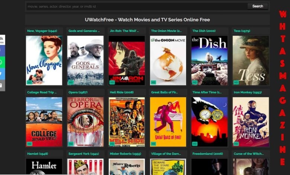Open the Opera (1987) title link
Screen dimensions: 290x175
(x=78, y=92)
